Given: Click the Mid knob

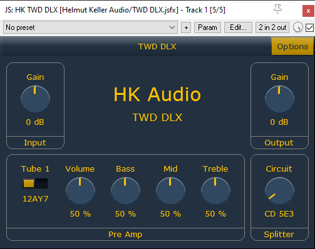Looking at the screenshot, I should [x=170, y=191].
